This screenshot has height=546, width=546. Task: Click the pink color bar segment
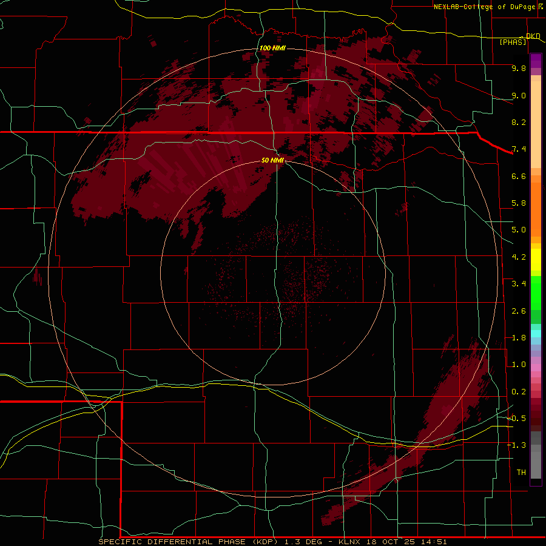tap(536, 368)
